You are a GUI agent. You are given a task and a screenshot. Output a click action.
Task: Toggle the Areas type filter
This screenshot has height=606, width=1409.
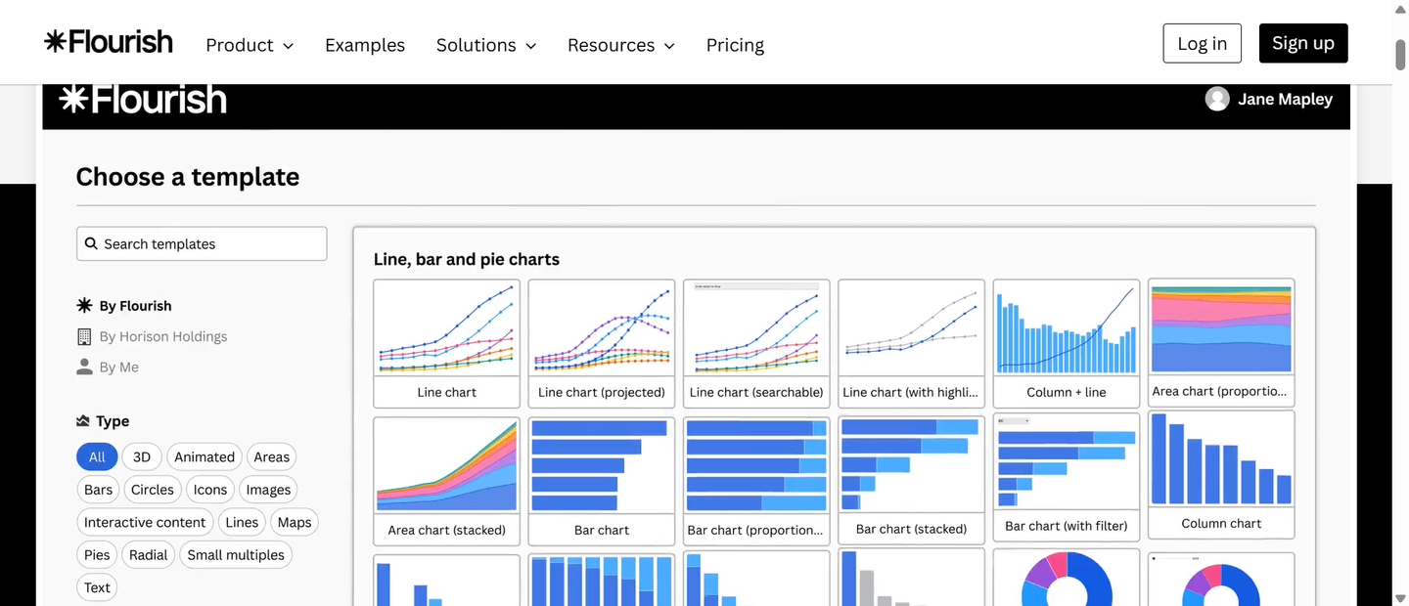coord(272,457)
